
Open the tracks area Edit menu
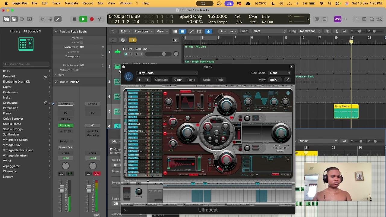tap(125, 31)
